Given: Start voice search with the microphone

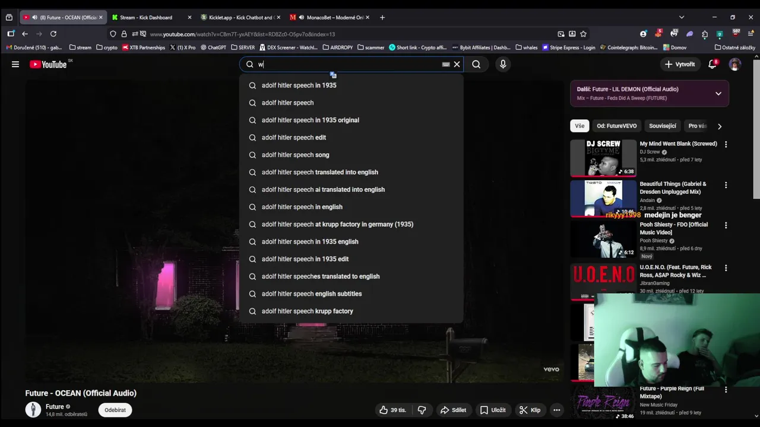Looking at the screenshot, I should (x=503, y=64).
